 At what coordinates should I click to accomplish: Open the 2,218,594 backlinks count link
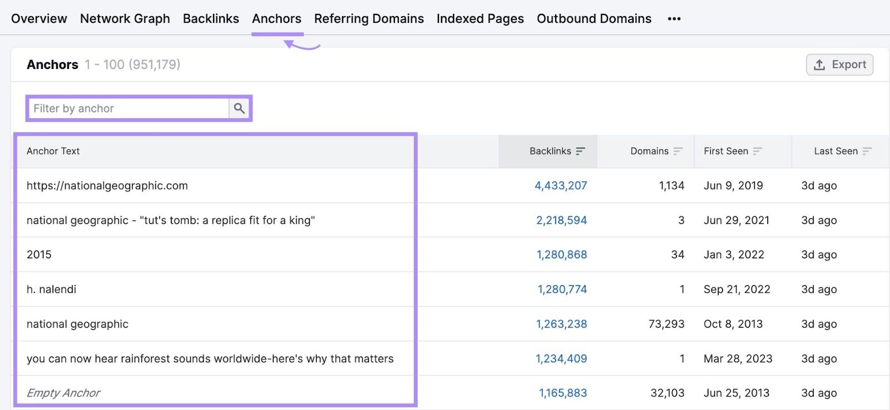click(x=561, y=221)
